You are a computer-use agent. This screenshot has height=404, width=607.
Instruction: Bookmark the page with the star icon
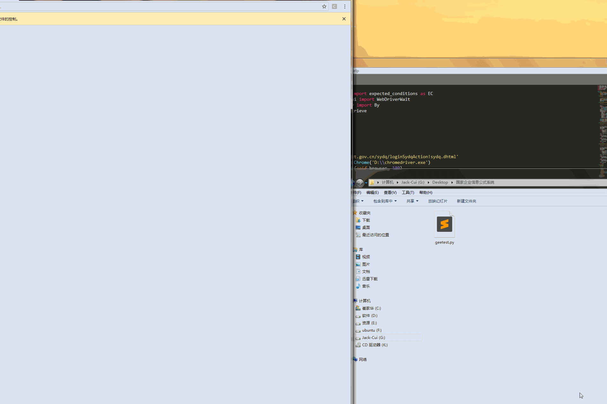(324, 6)
